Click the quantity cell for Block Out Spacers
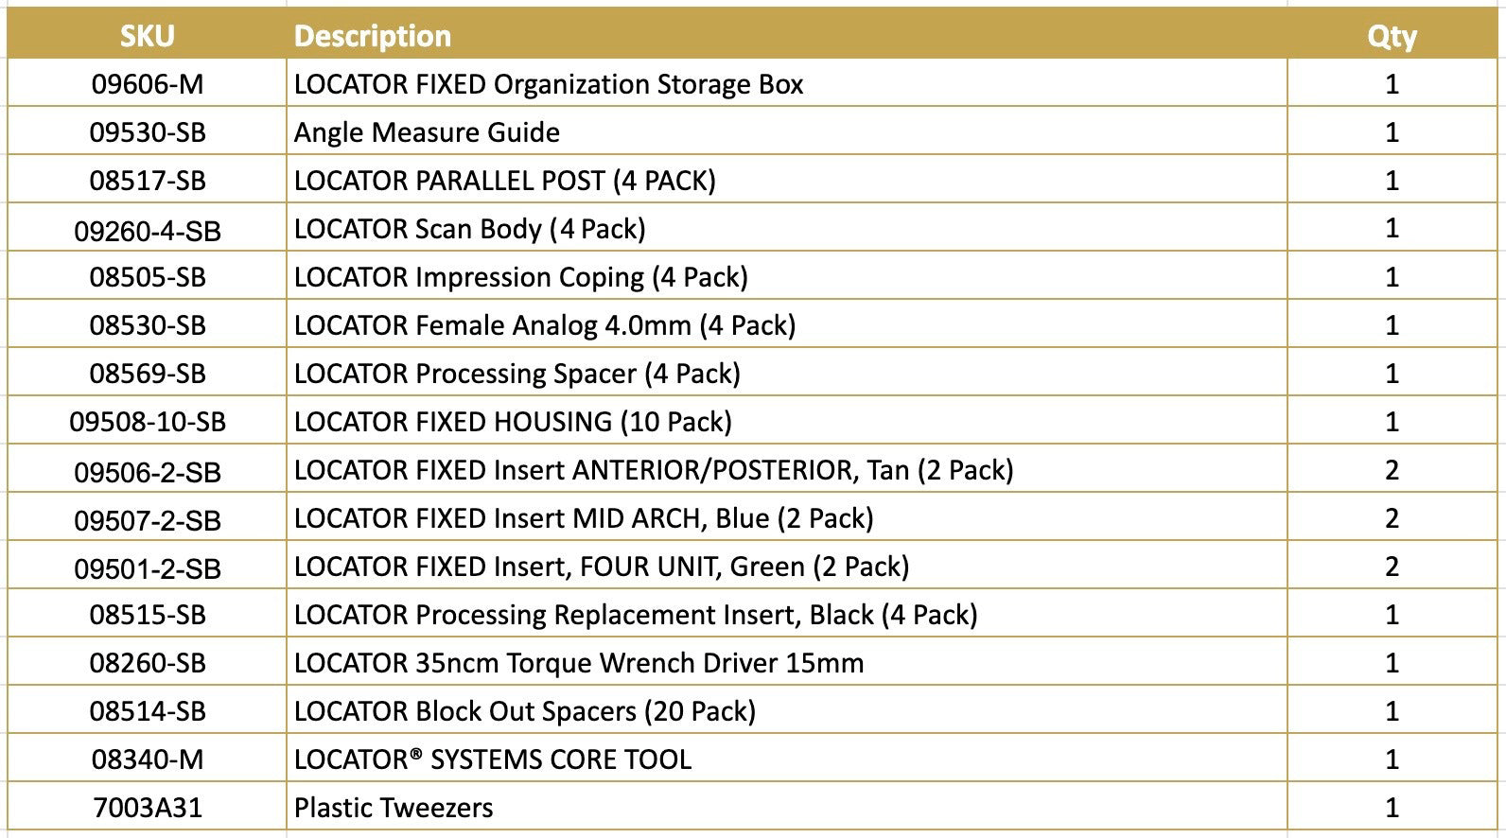Screen dimensions: 1506x838 click(x=1391, y=711)
